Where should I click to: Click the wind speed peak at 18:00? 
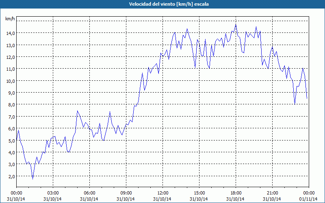pyautogui.click(x=236, y=24)
